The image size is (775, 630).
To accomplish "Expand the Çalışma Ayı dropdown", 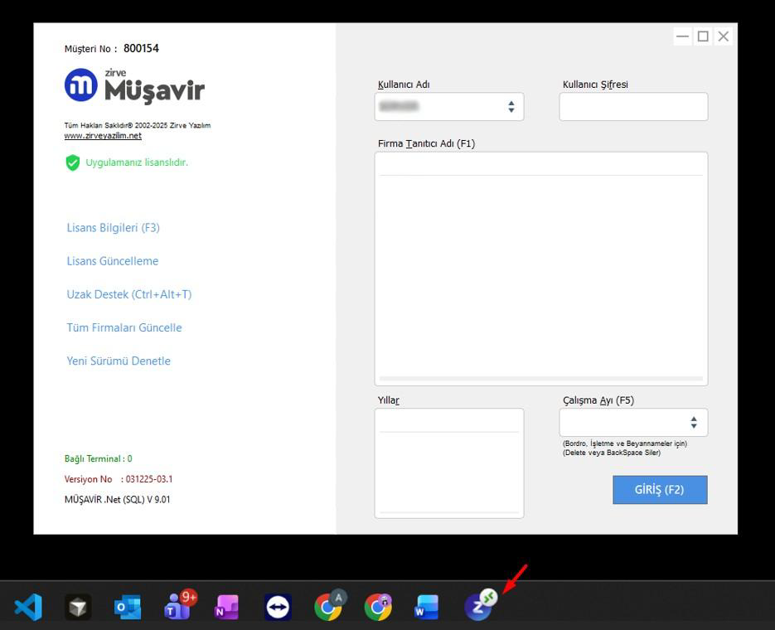I will pyautogui.click(x=694, y=423).
